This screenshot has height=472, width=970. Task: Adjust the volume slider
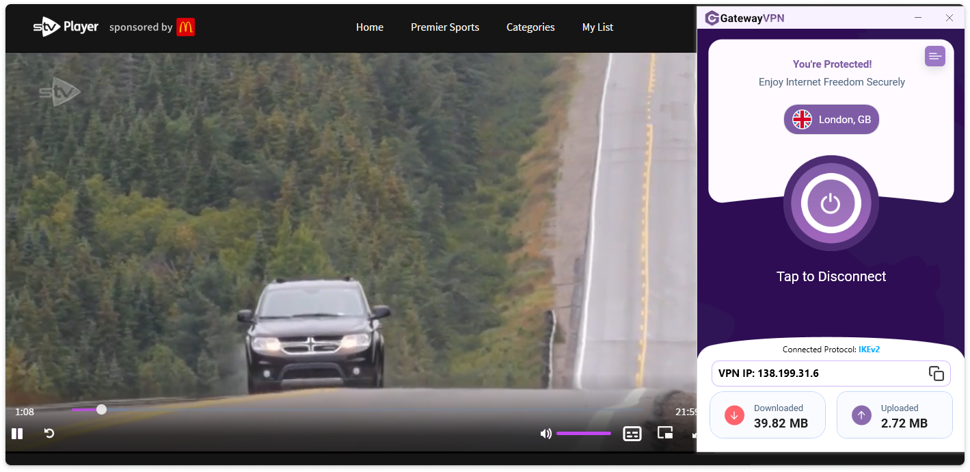tap(583, 434)
